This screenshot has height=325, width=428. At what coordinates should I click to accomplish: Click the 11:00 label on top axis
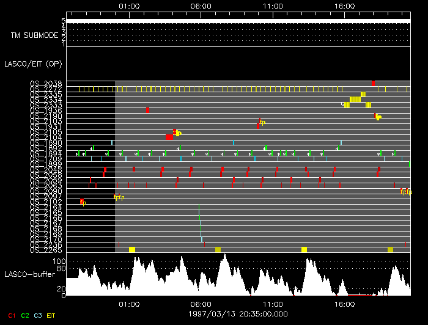pos(273,6)
